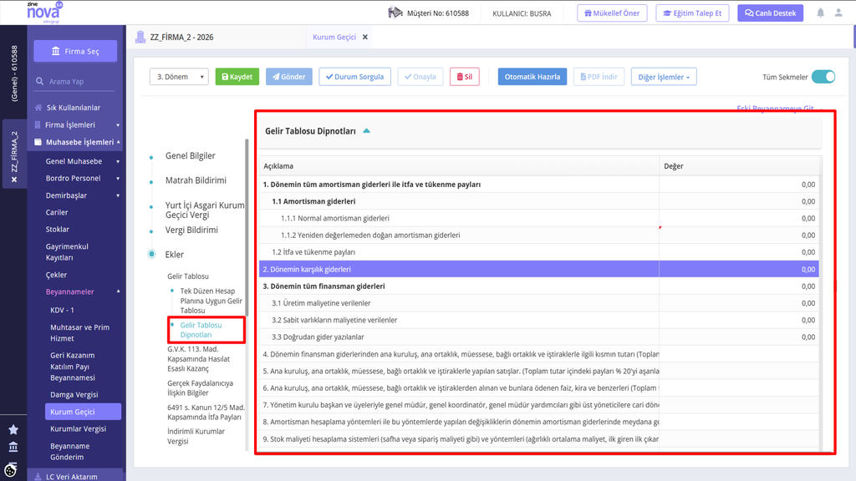
Task: Open Kurumlar Vergisi in the sidebar
Action: click(x=78, y=428)
